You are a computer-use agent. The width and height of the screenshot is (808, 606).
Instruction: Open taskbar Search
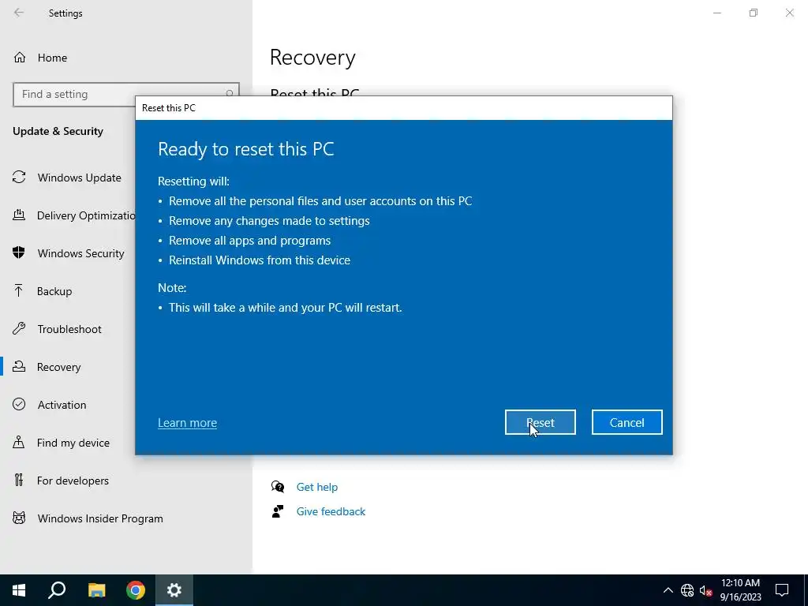(57, 590)
